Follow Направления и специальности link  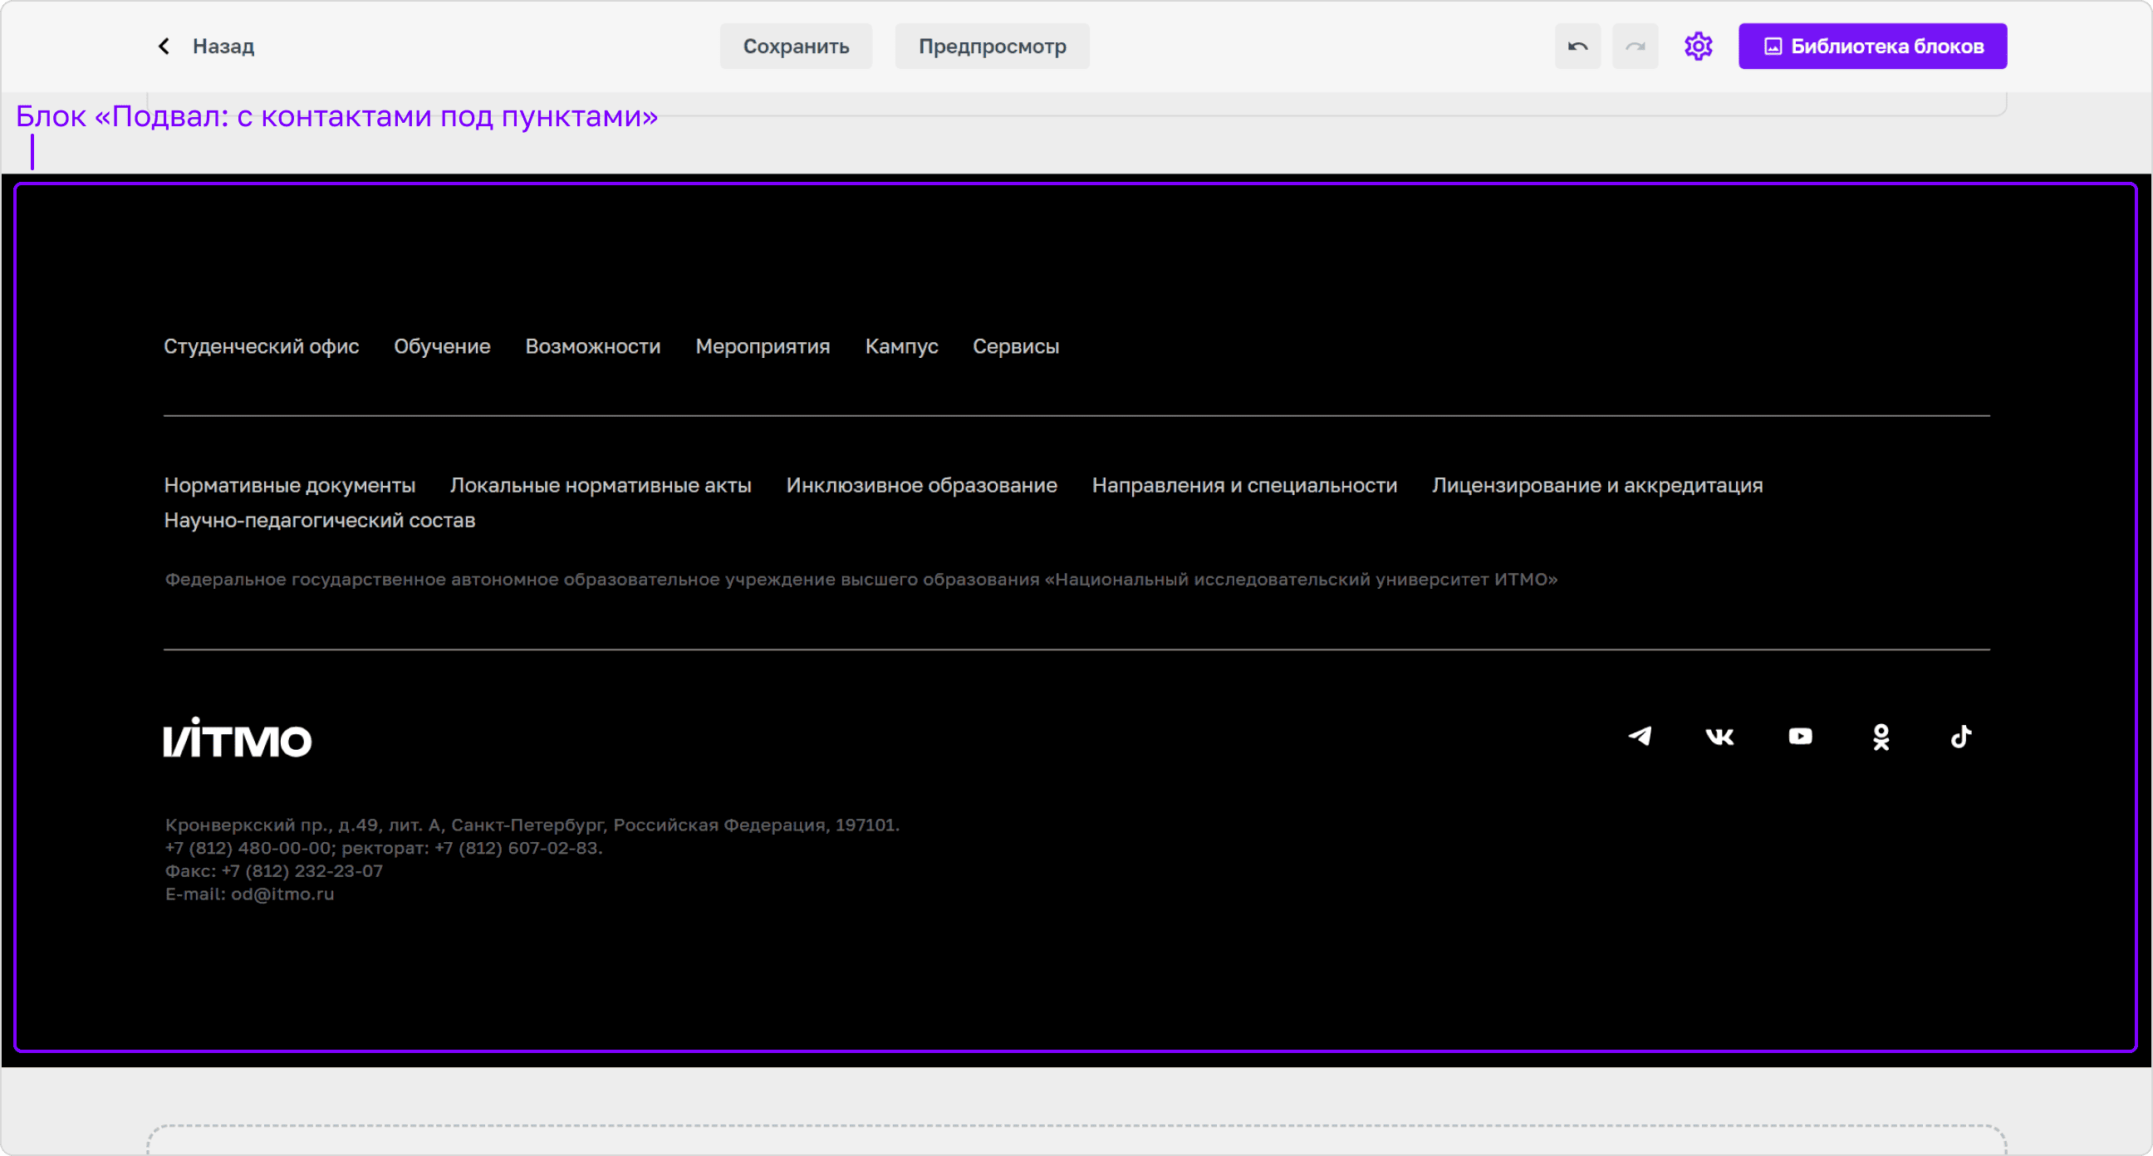pos(1243,485)
